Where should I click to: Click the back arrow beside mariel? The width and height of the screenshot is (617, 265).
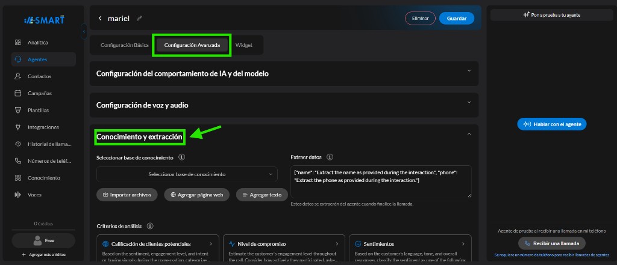click(x=100, y=18)
